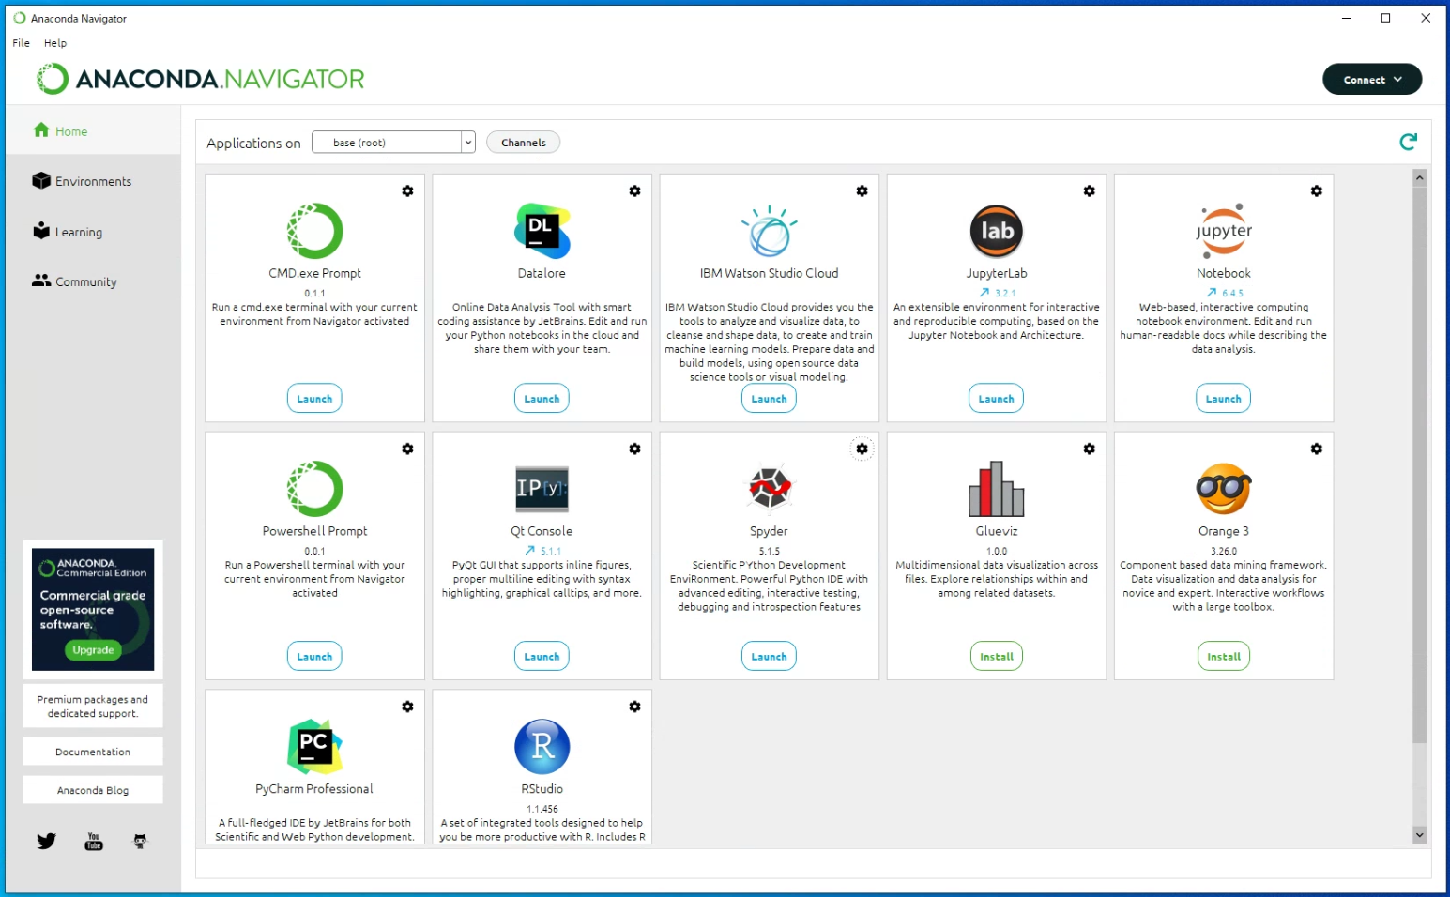Open Anaconda Twitter page icon
The width and height of the screenshot is (1450, 897).
click(46, 841)
